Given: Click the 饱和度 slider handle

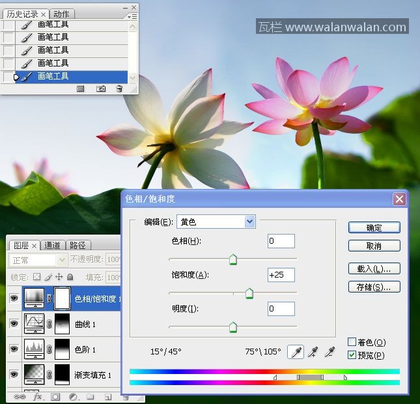Looking at the screenshot, I should click(249, 295).
